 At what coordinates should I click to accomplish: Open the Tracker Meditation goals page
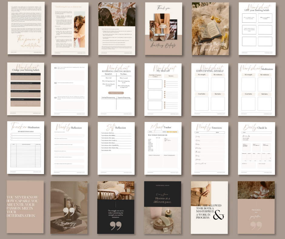coord(26,148)
